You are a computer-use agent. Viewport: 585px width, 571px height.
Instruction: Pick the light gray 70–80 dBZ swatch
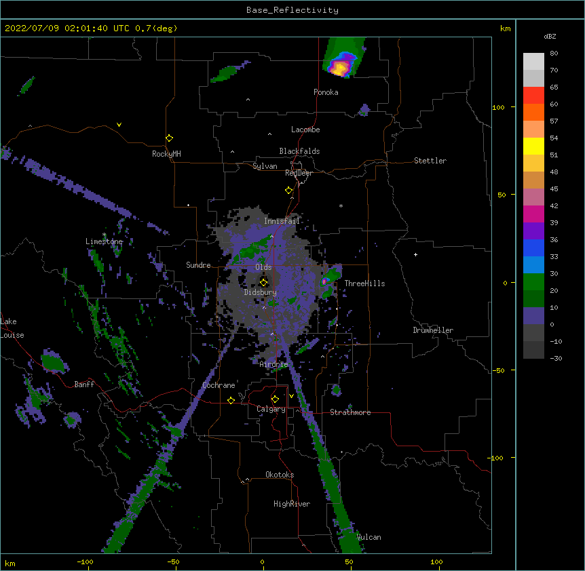point(533,61)
